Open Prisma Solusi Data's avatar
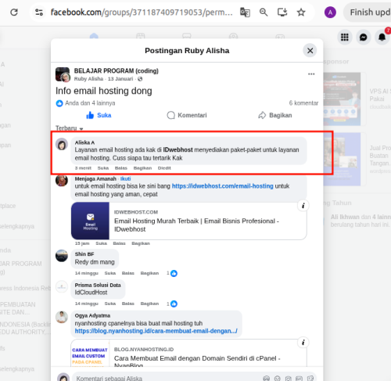391x381 pixels. click(x=62, y=287)
